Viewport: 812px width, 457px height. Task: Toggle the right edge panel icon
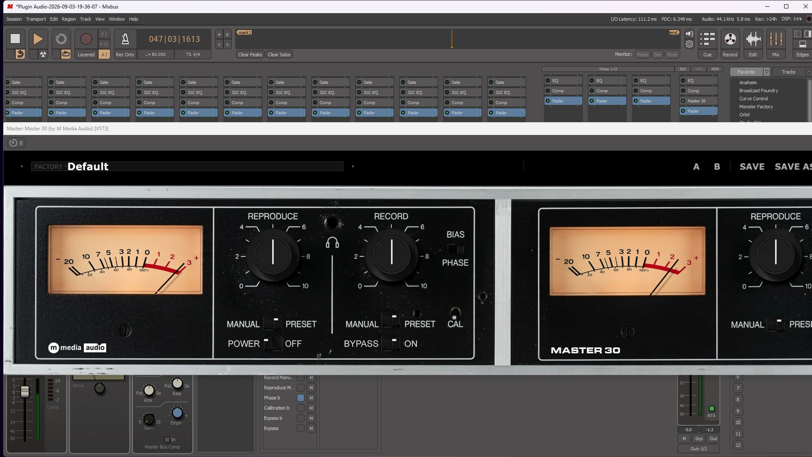pos(807,34)
